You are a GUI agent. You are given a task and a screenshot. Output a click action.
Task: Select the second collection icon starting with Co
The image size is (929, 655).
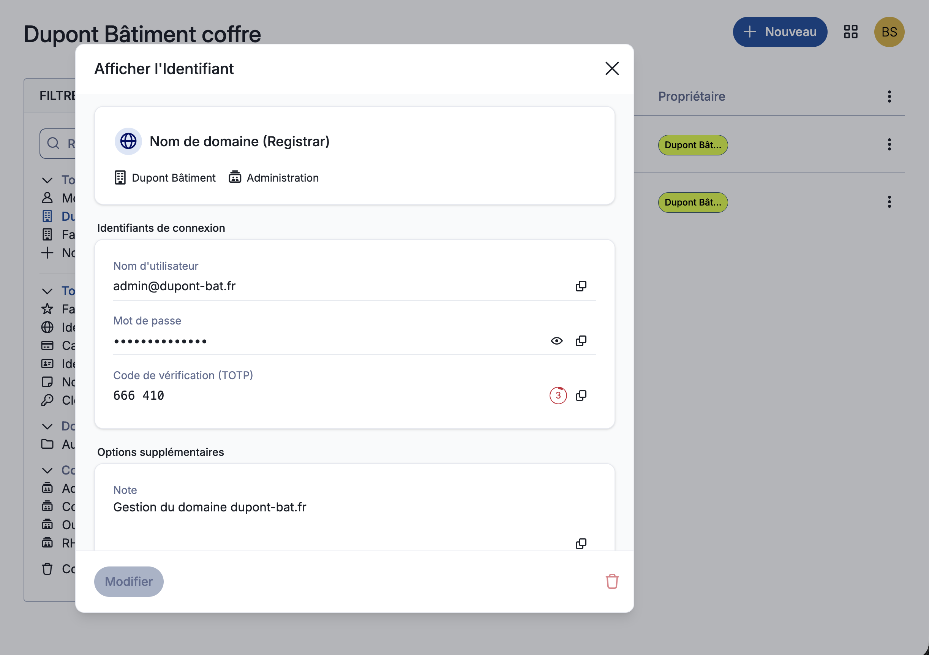tap(47, 506)
